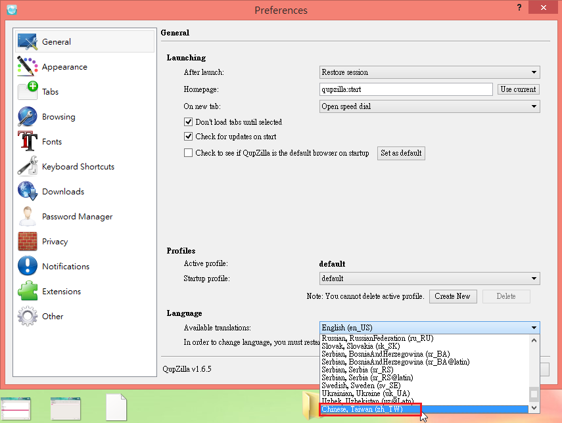The image size is (562, 423).
Task: Choose Serbian BosniaAndHerzegowina (sr_BA) without latin
Action: click(425, 354)
